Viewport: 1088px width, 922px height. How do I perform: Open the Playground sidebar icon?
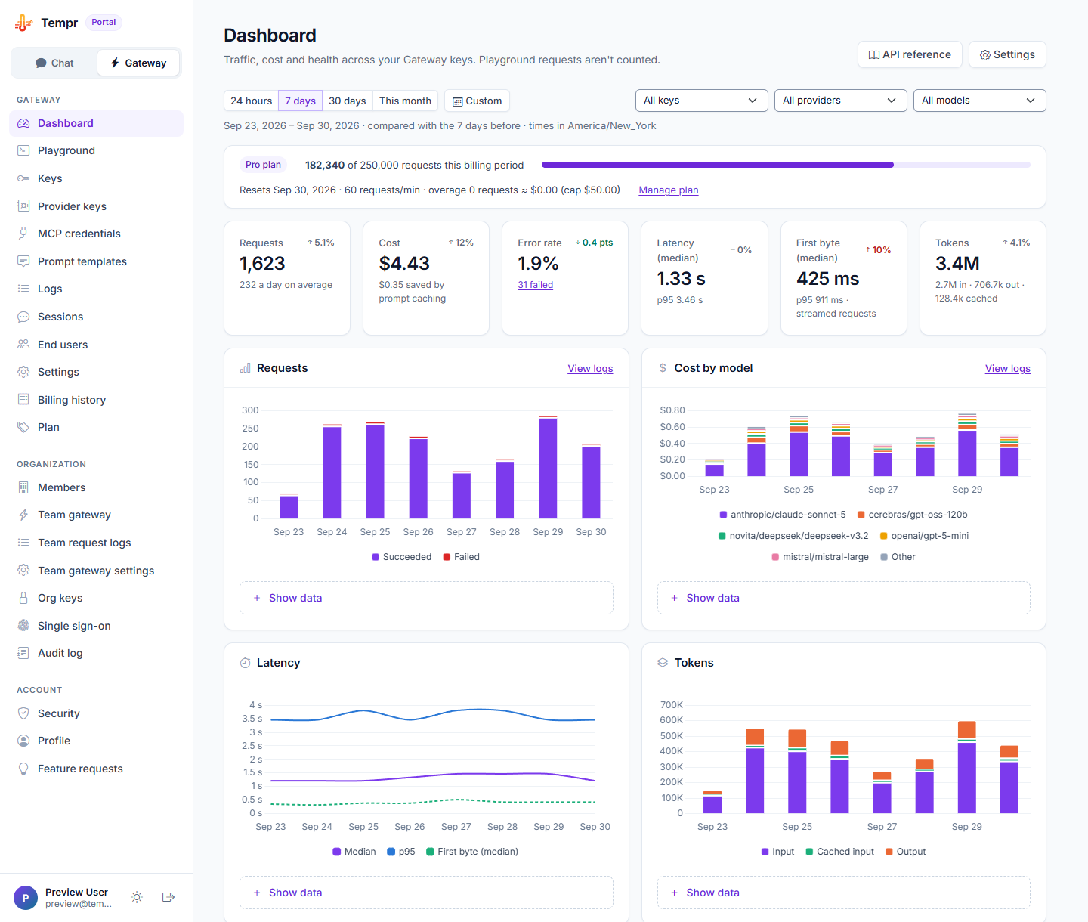[23, 150]
